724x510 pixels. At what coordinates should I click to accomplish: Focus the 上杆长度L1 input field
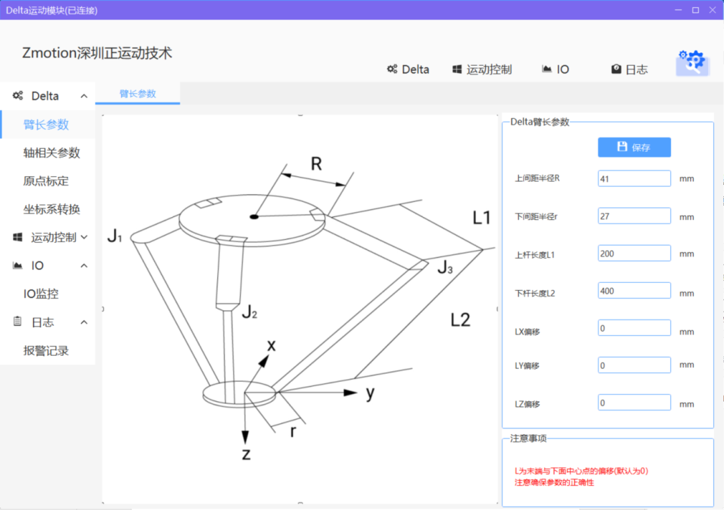click(634, 253)
